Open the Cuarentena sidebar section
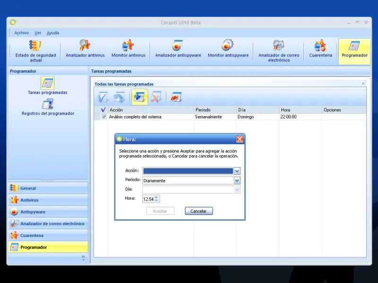Screen dimensions: 378x283 tap(48, 235)
